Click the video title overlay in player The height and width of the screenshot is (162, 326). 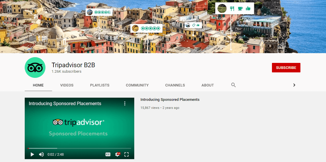pyautogui.click(x=65, y=103)
